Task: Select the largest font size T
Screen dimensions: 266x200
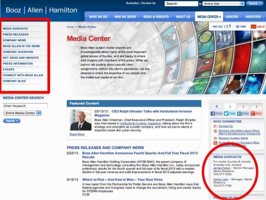Action: [230, 26]
